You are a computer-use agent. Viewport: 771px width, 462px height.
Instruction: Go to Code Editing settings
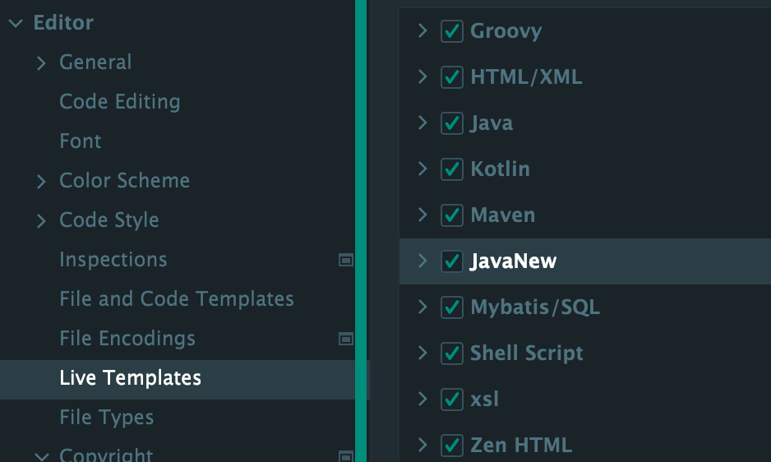coord(120,102)
